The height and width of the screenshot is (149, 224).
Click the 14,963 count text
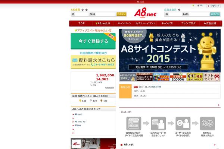tap(102, 79)
